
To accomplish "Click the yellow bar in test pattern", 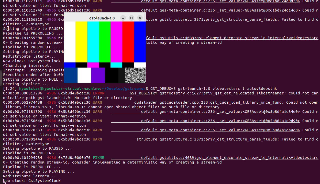I will [x=81, y=42].
